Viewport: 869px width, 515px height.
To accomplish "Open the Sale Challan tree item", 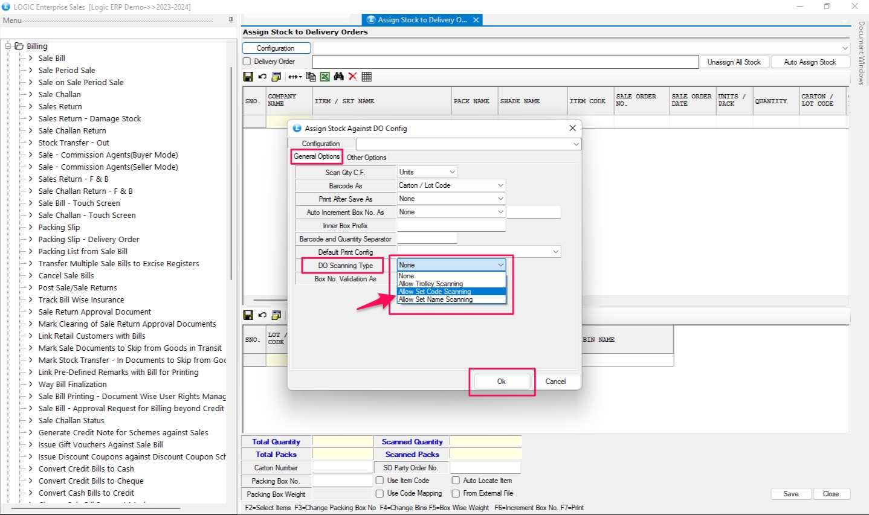I will coord(59,94).
